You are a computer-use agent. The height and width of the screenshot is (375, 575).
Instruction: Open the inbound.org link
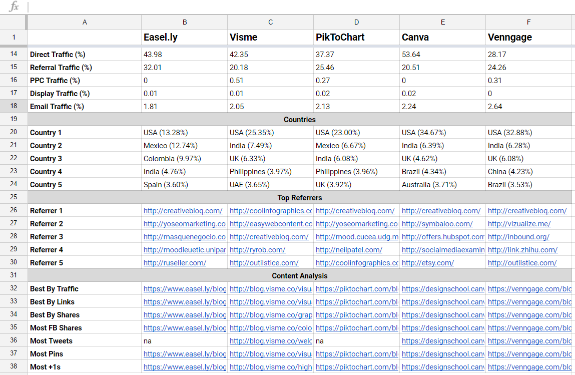click(x=518, y=237)
